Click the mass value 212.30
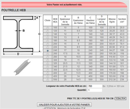The width and height of the screenshot is (130, 109). pyautogui.click(x=112, y=80)
